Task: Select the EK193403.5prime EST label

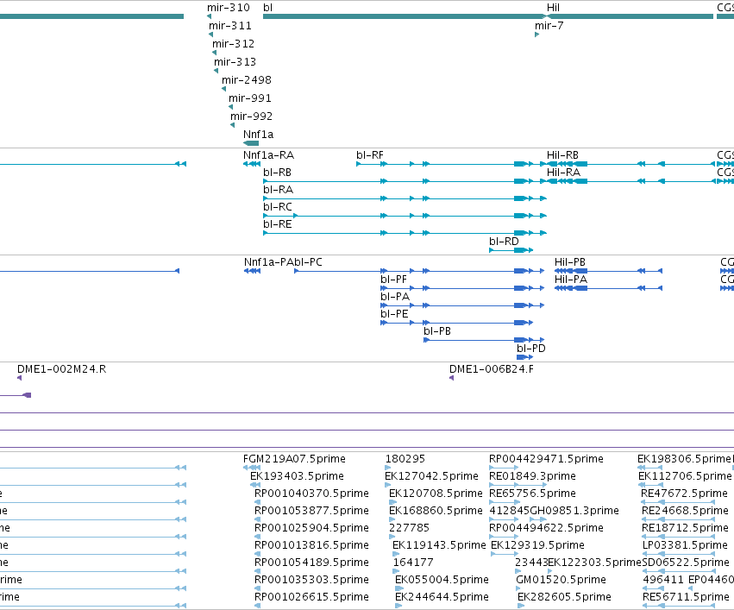Action: click(x=298, y=476)
